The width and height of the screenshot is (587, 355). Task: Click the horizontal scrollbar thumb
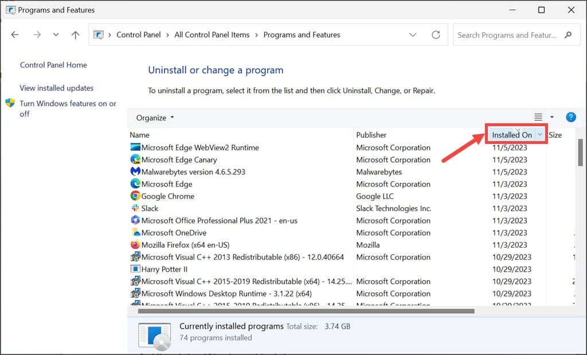click(306, 311)
